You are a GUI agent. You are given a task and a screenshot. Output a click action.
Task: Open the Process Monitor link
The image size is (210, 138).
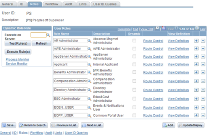pos(17,60)
